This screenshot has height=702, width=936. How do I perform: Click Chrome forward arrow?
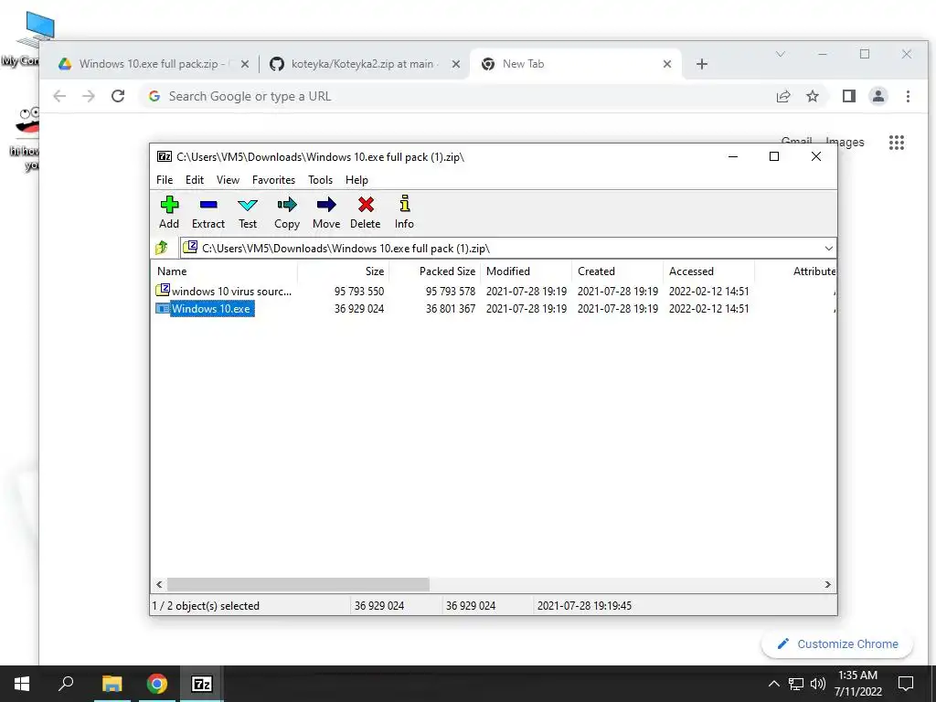coord(89,96)
